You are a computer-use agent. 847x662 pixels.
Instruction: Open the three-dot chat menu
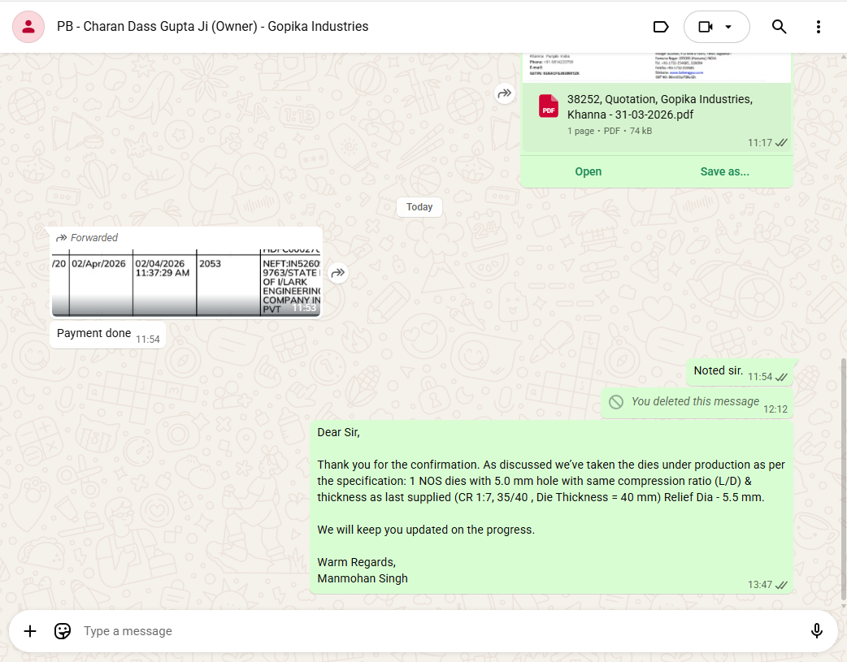[x=818, y=27]
